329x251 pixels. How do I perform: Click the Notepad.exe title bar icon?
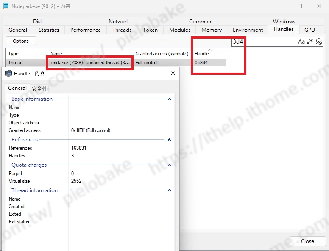click(6, 6)
